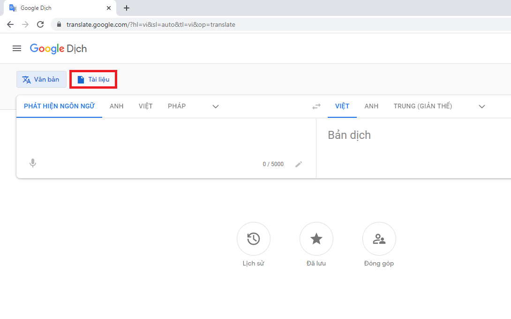Screen dimensions: 511x319
Task: Click the browser back arrow
Action: tap(10, 24)
